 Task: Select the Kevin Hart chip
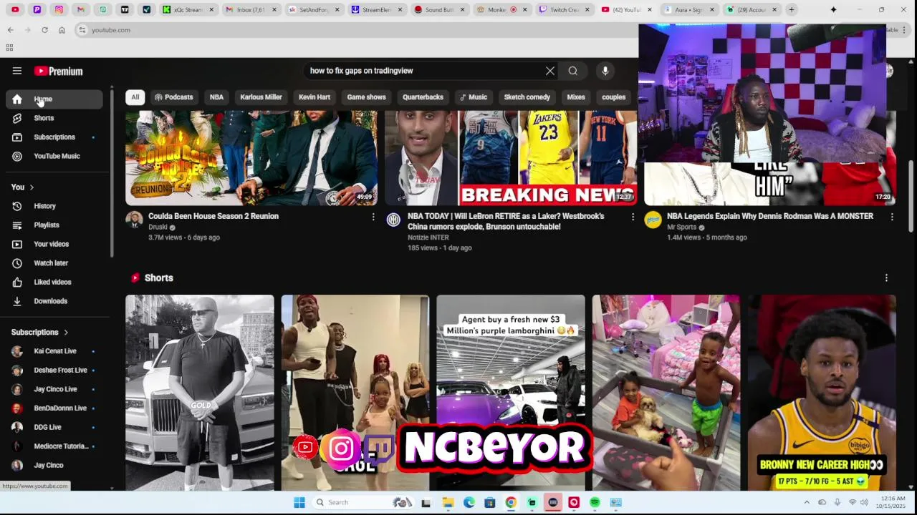315,97
